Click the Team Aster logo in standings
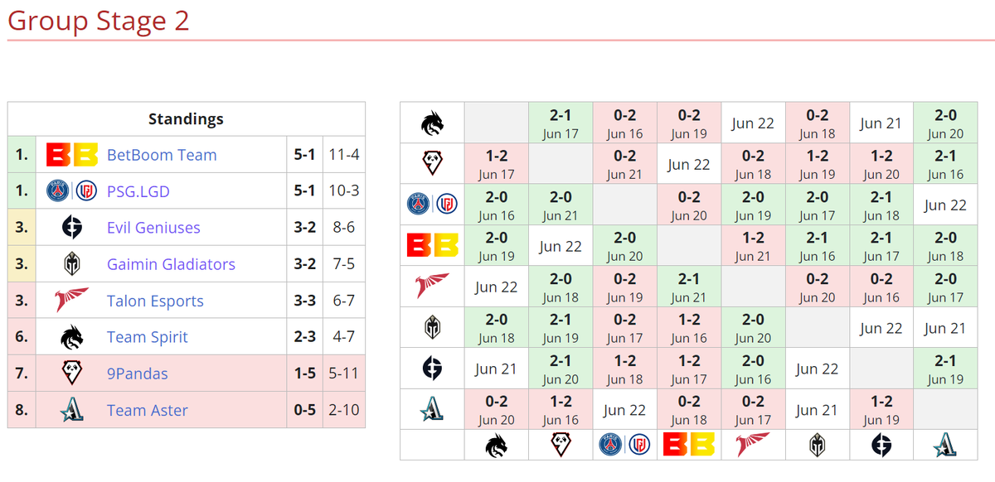The height and width of the screenshot is (482, 995). pos(72,410)
